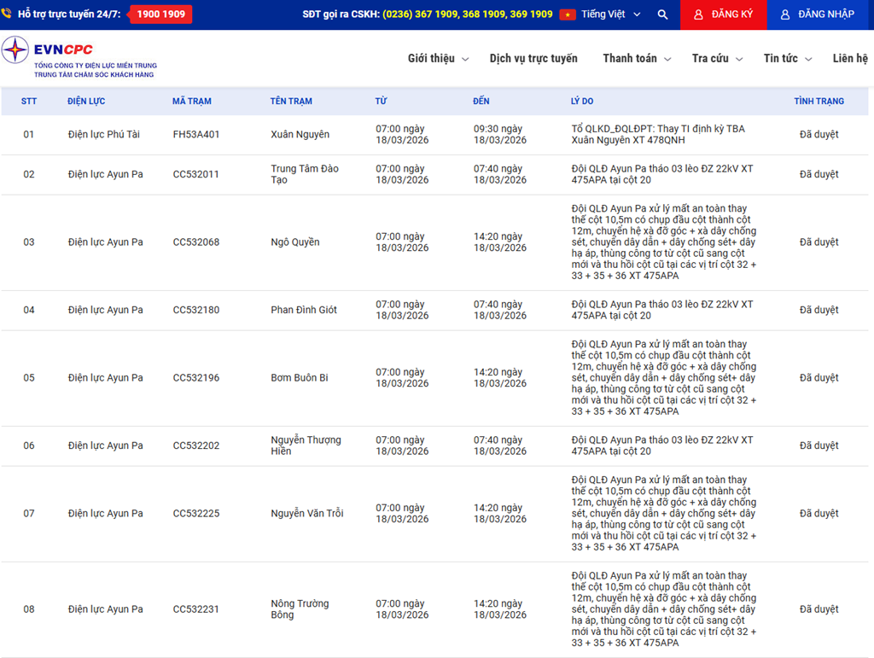Click the search magnifier icon
This screenshot has height=658, width=874.
pyautogui.click(x=662, y=15)
